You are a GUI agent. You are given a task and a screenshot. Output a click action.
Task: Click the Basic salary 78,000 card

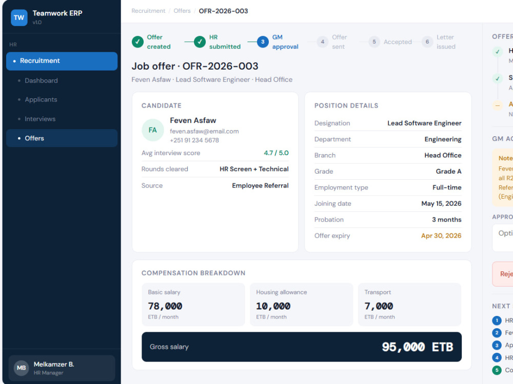(x=193, y=304)
